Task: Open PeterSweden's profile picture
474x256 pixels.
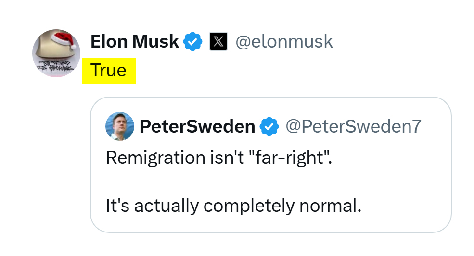Action: (x=120, y=126)
